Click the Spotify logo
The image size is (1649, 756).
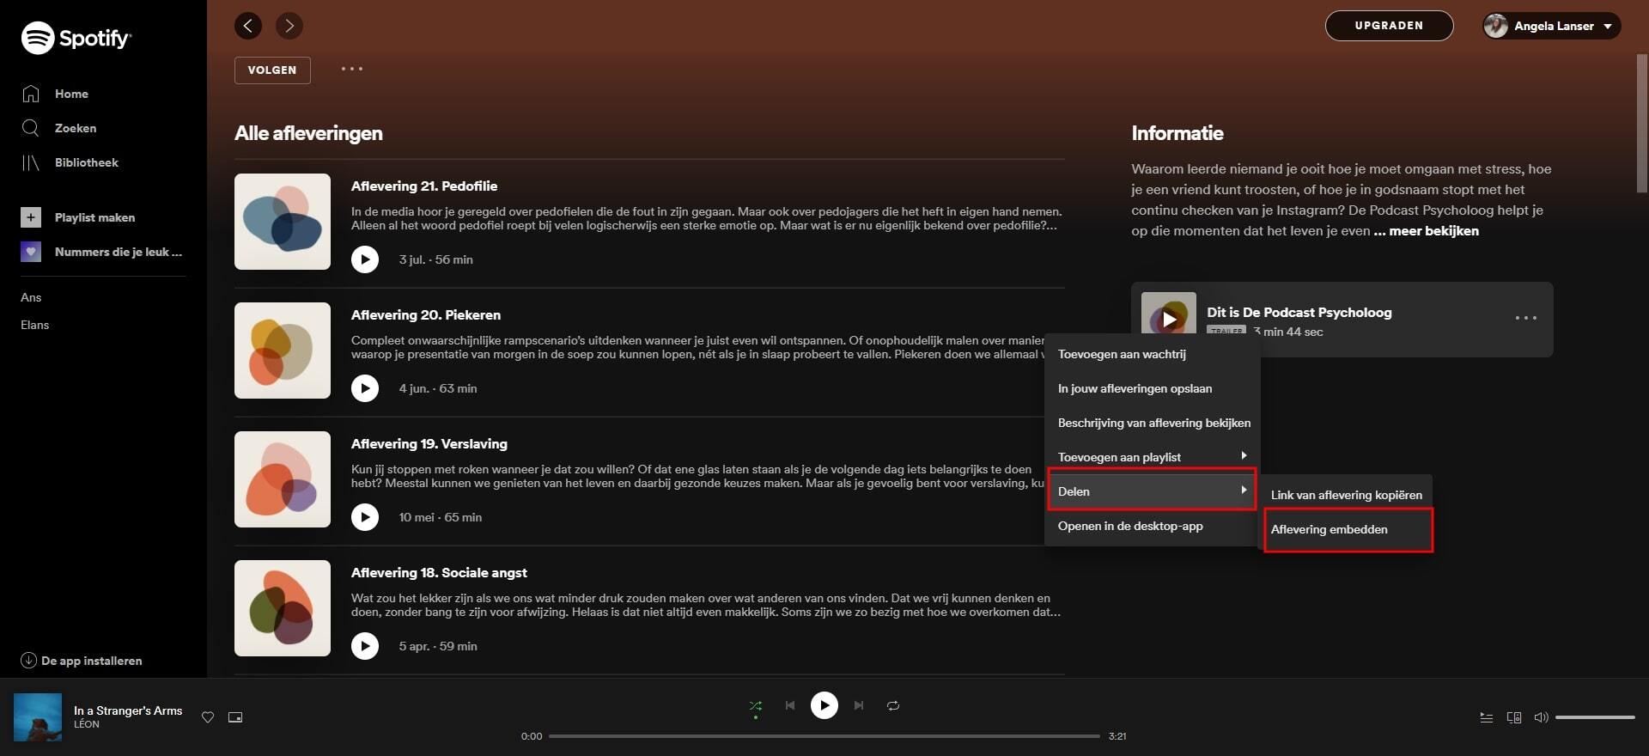point(76,38)
